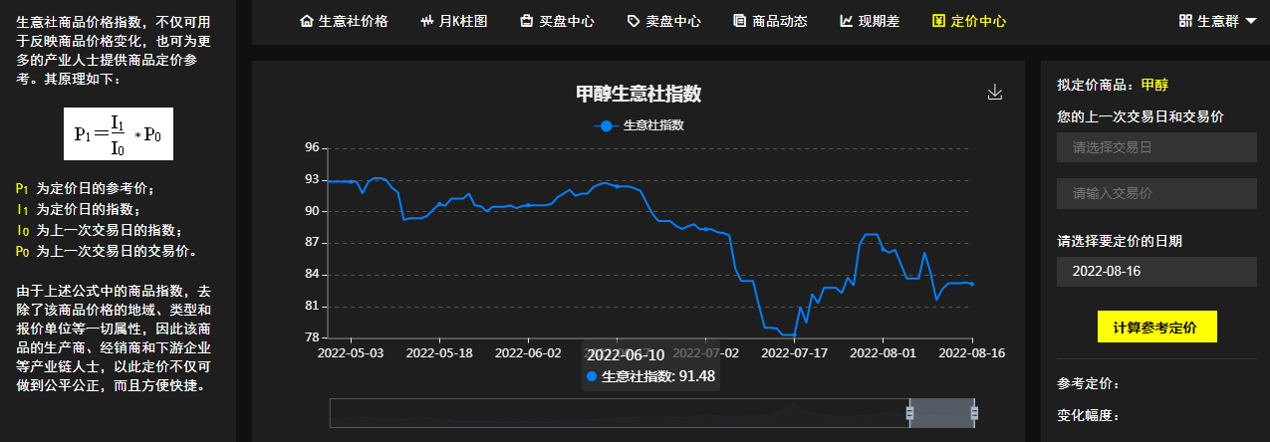The width and height of the screenshot is (1270, 442).
Task: Click the yellow icon beside 定价中心
Action: click(938, 21)
